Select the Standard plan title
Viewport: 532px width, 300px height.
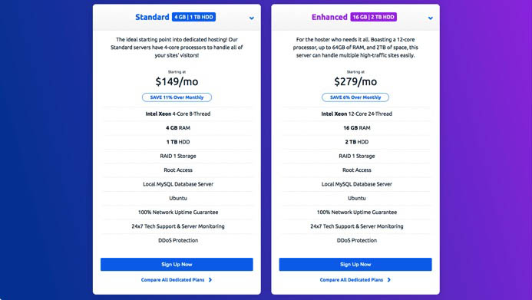152,17
